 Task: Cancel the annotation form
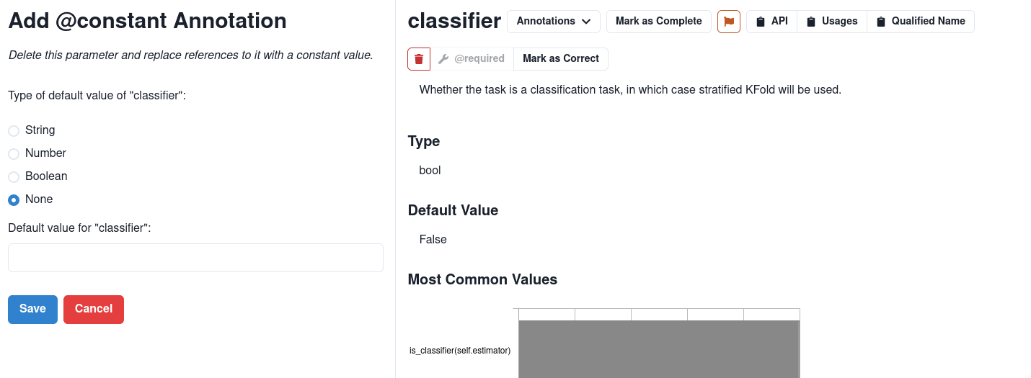(x=94, y=310)
